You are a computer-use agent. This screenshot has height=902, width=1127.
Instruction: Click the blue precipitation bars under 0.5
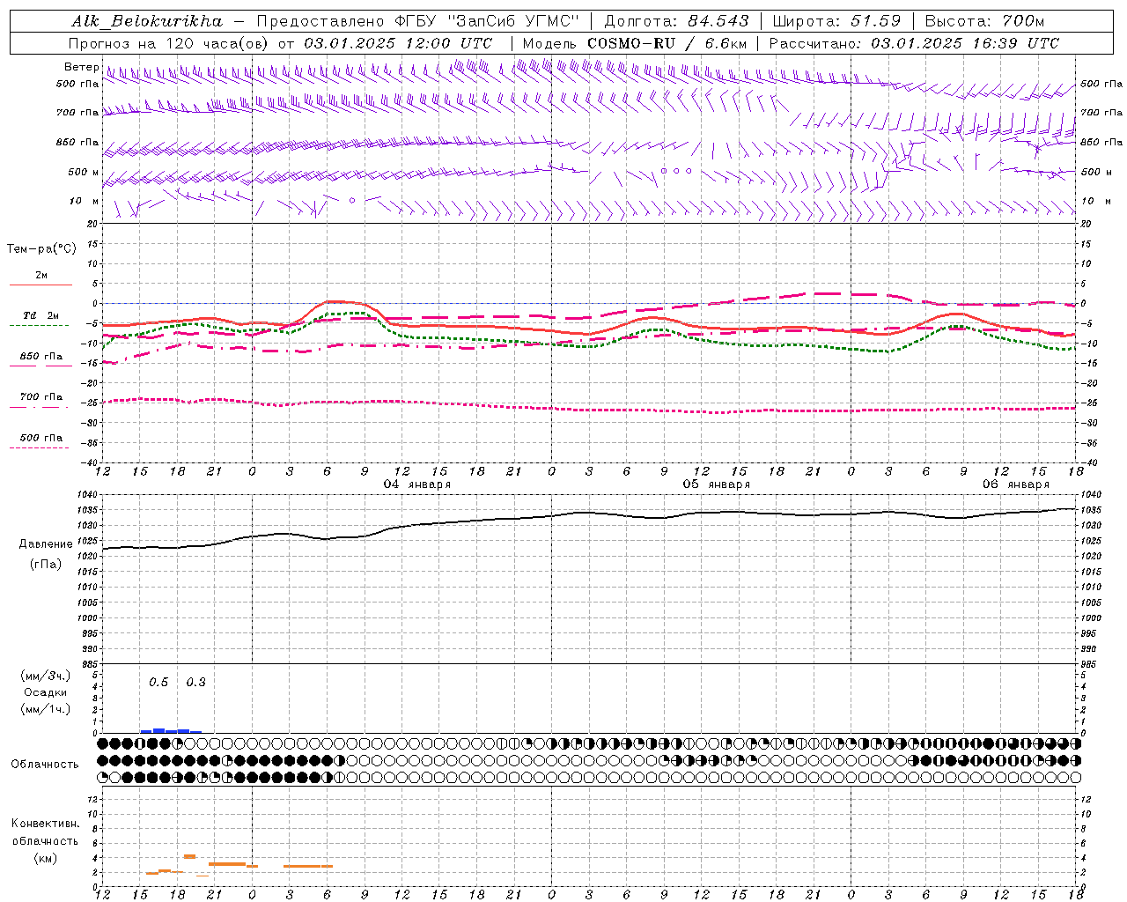tap(158, 730)
